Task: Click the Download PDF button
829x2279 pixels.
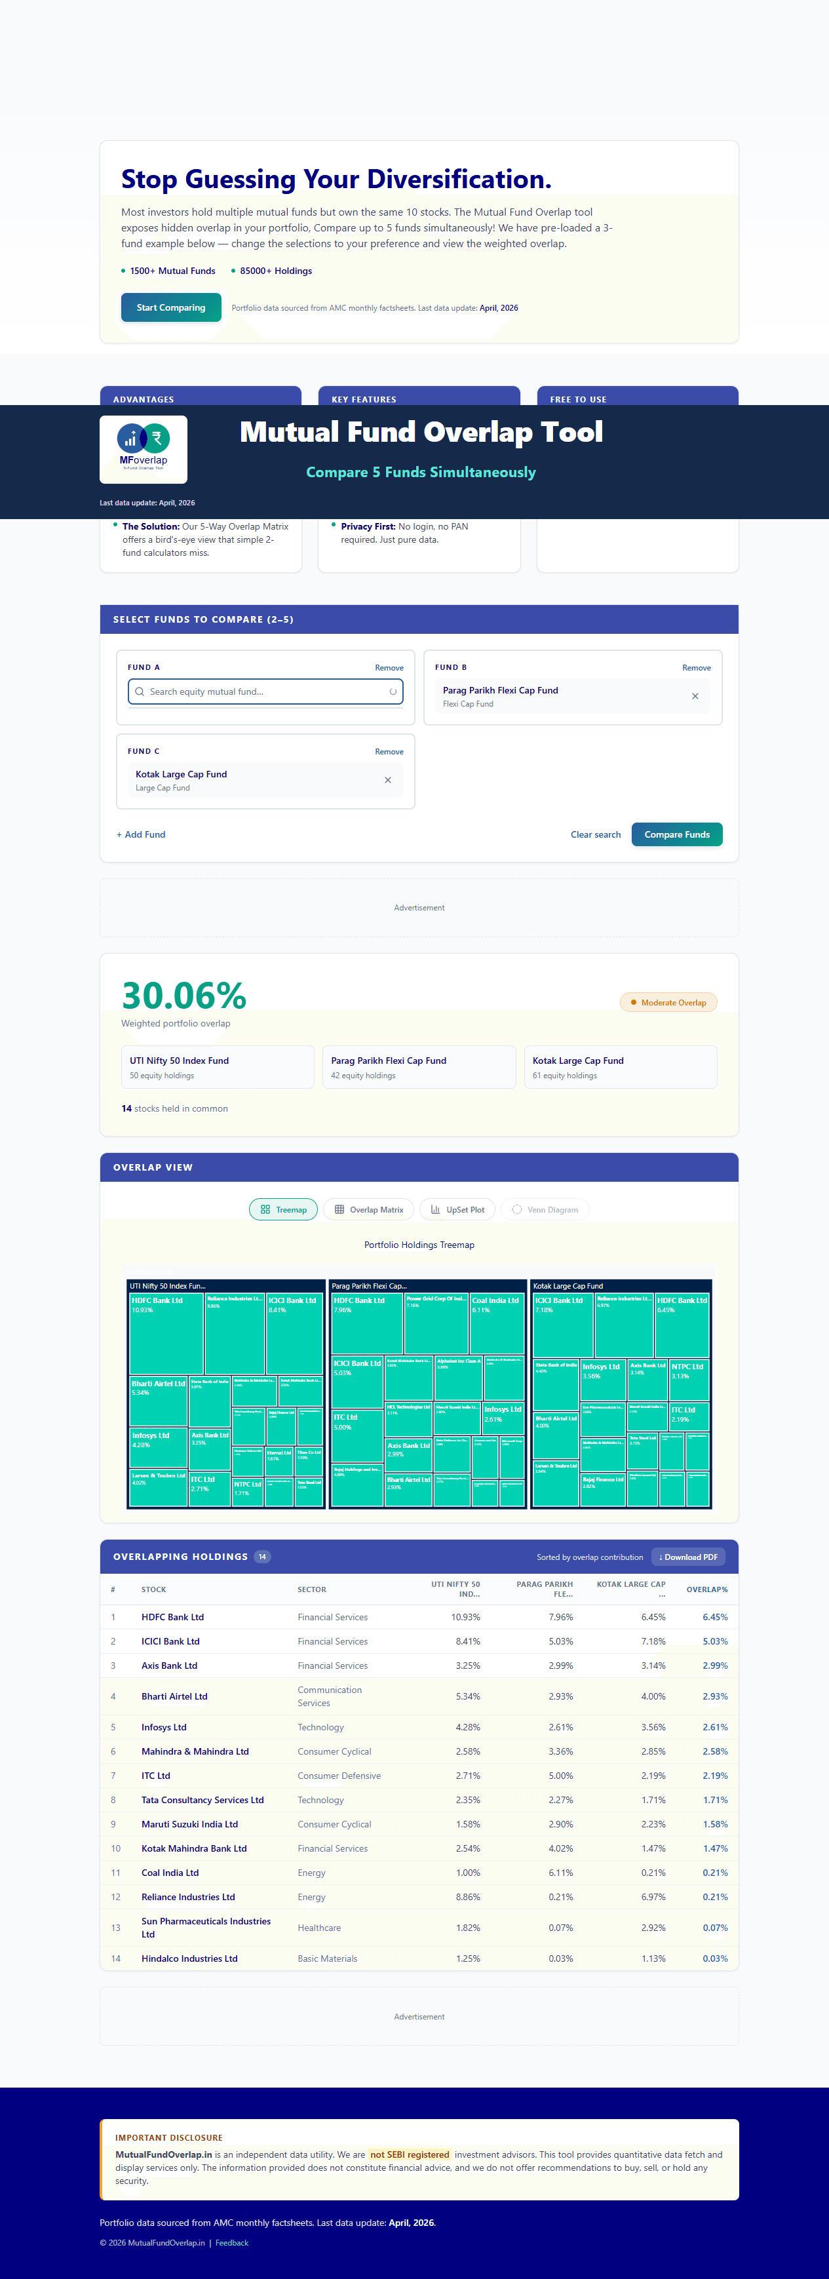Action: (x=688, y=1557)
